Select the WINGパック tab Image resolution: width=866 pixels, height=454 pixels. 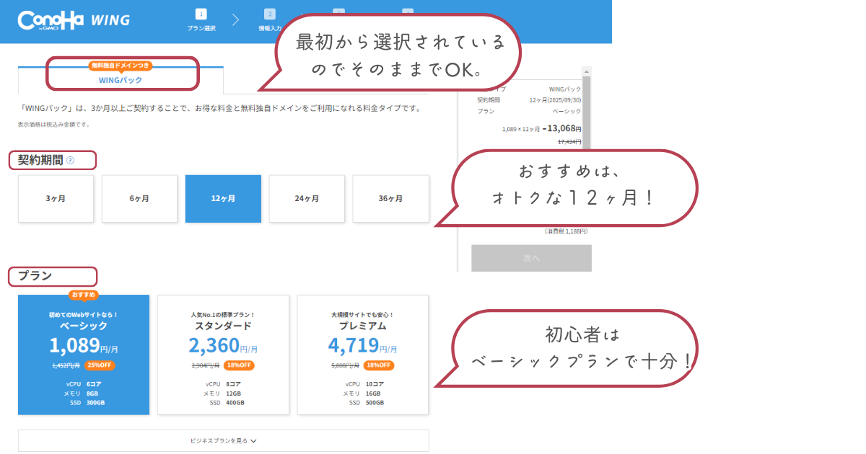tap(121, 79)
